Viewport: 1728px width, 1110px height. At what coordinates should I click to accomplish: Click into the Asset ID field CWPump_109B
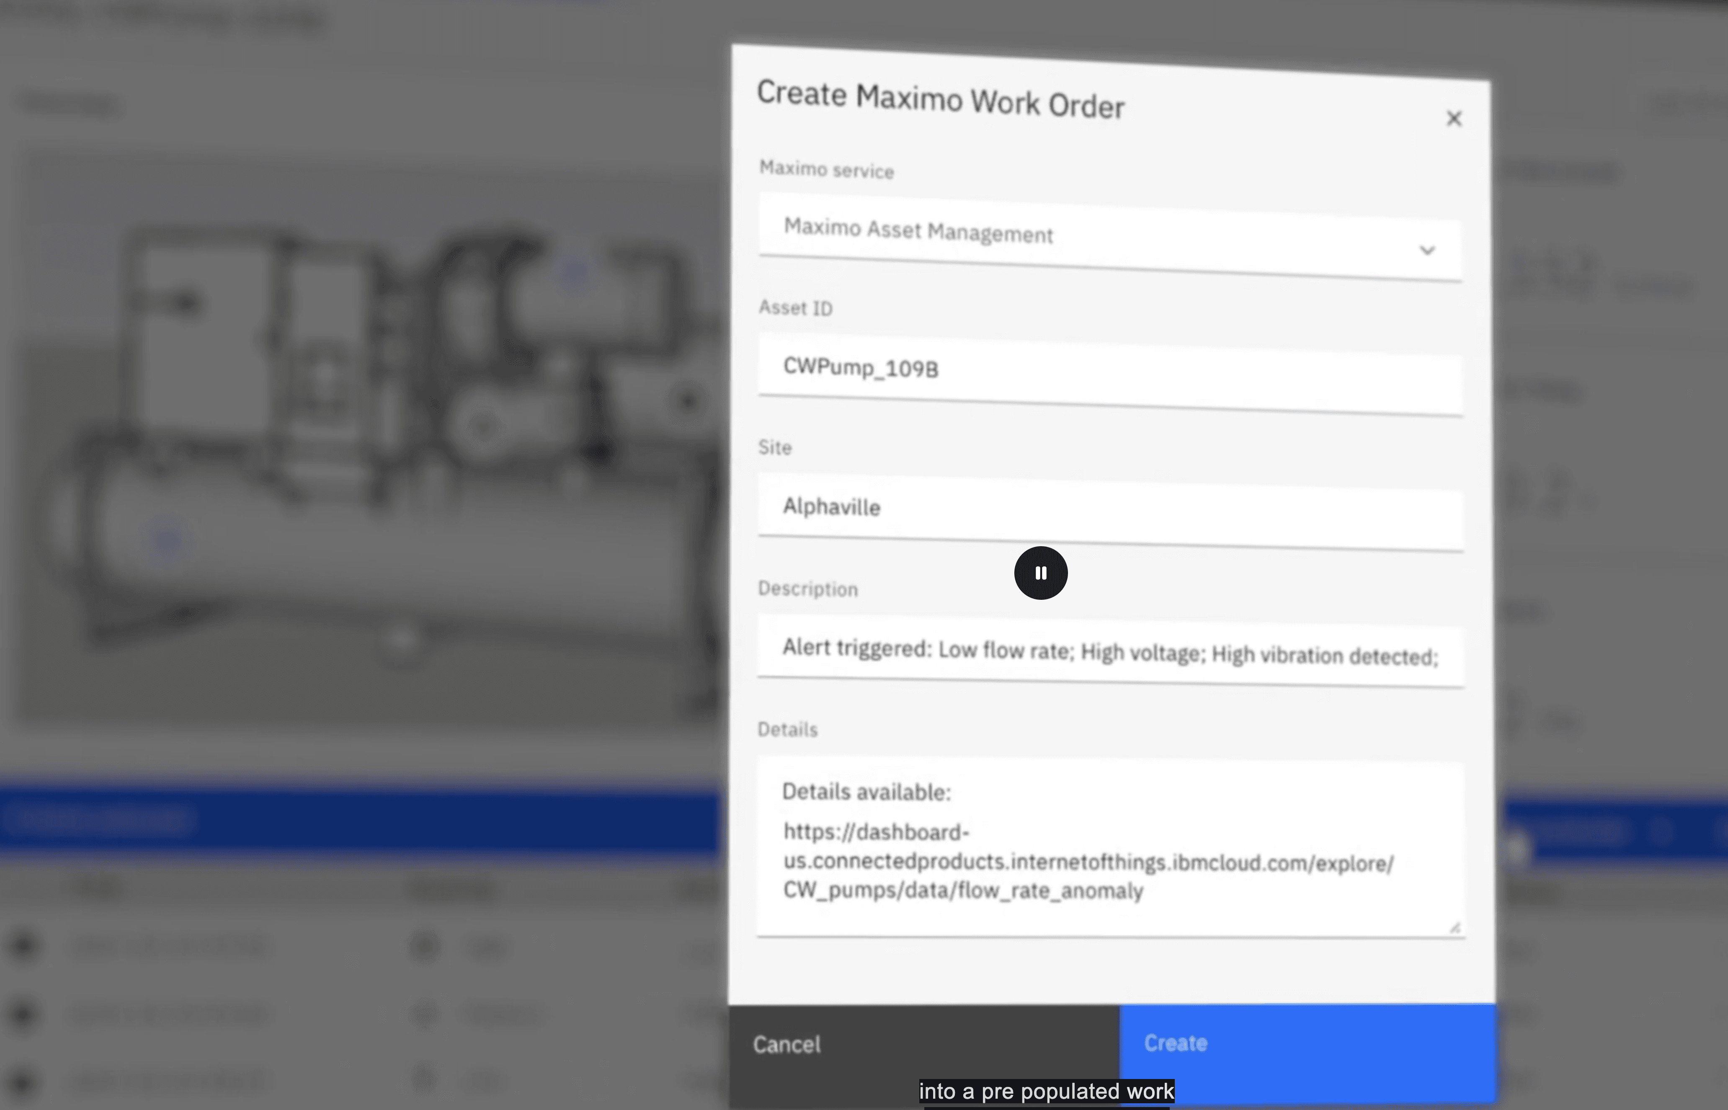(1110, 373)
